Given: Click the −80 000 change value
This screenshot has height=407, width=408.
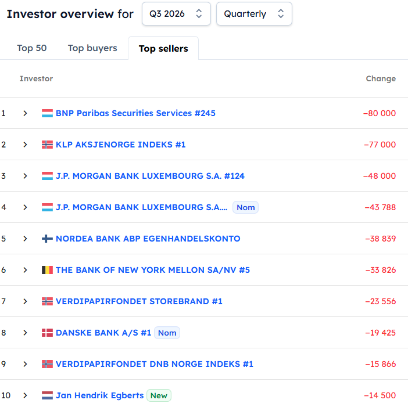Looking at the screenshot, I should [380, 113].
